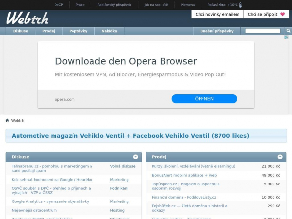Focus the site search field
This screenshot has width=292, height=219.
click(263, 31)
